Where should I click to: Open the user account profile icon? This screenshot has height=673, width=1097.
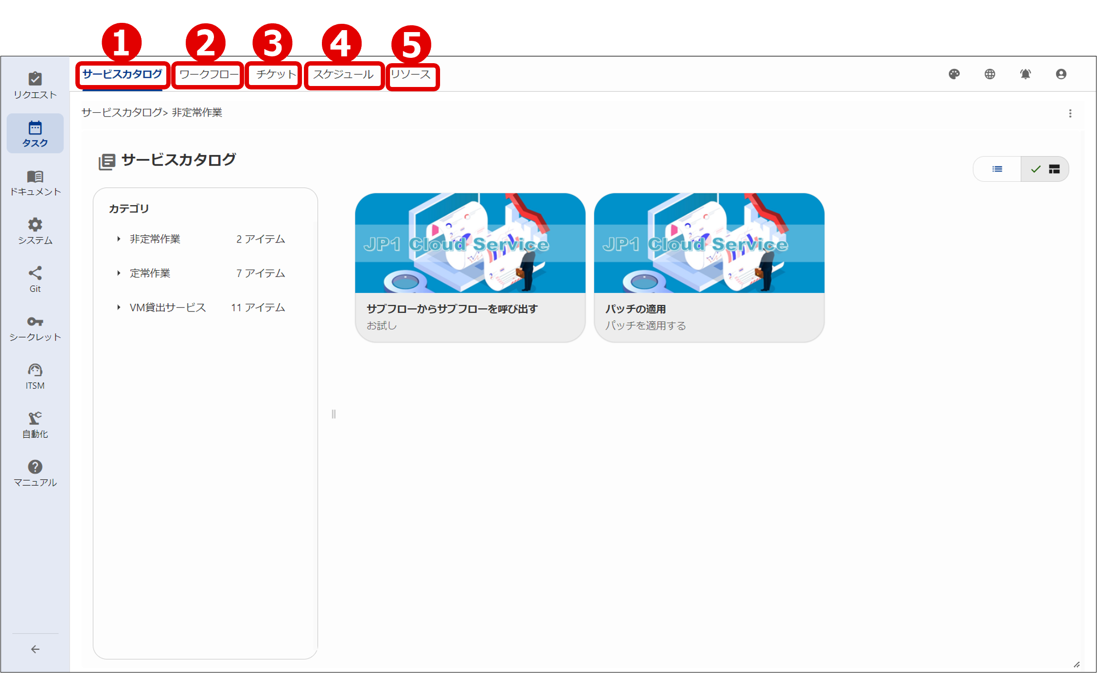1061,74
